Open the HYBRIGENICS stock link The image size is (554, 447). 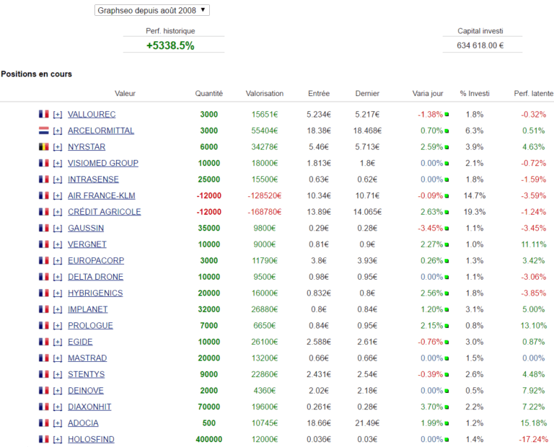pyautogui.click(x=95, y=293)
